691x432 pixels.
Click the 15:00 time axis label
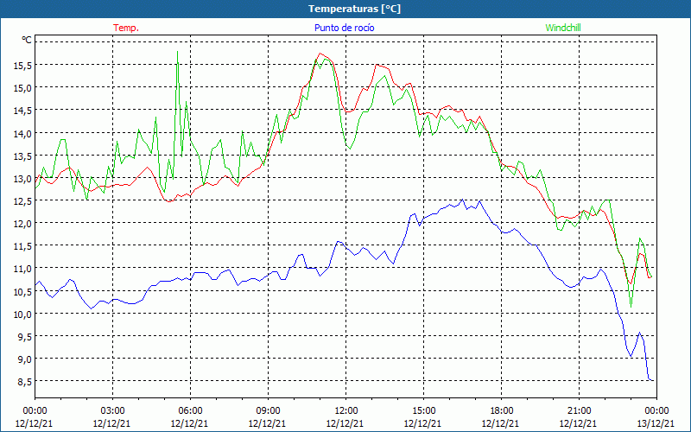coord(423,411)
